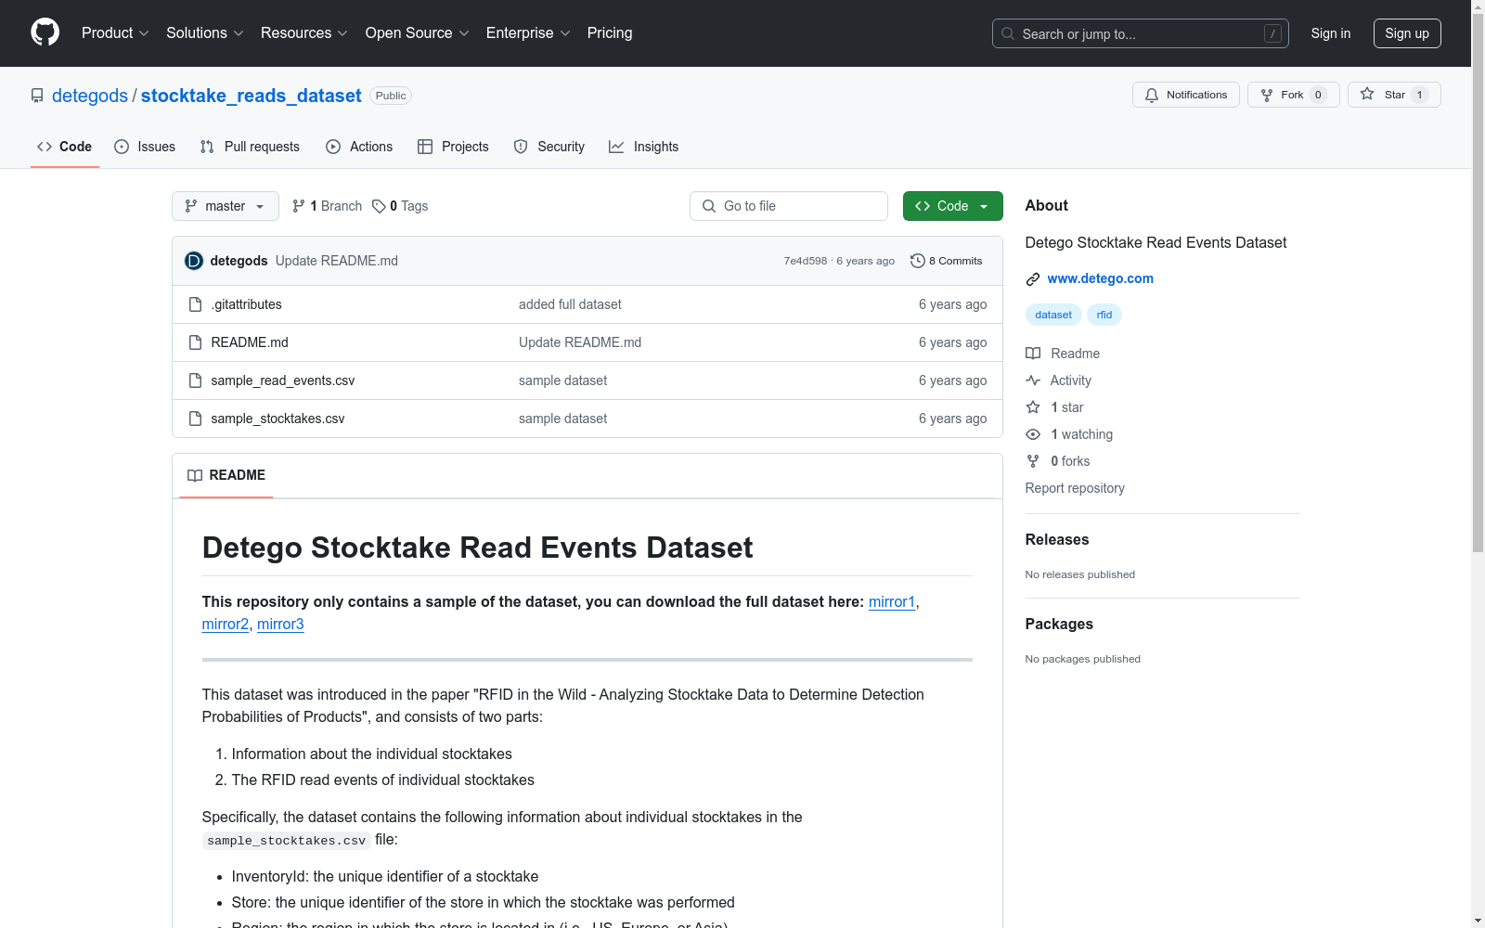Open the sample_read_events.csv file

tap(283, 380)
